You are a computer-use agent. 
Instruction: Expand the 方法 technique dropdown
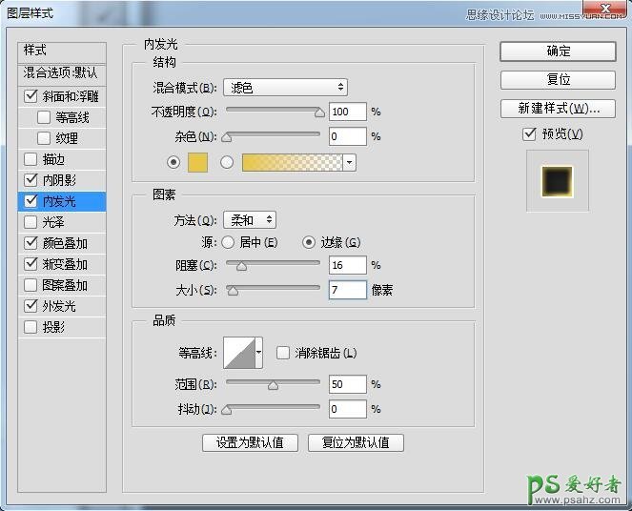click(x=249, y=220)
